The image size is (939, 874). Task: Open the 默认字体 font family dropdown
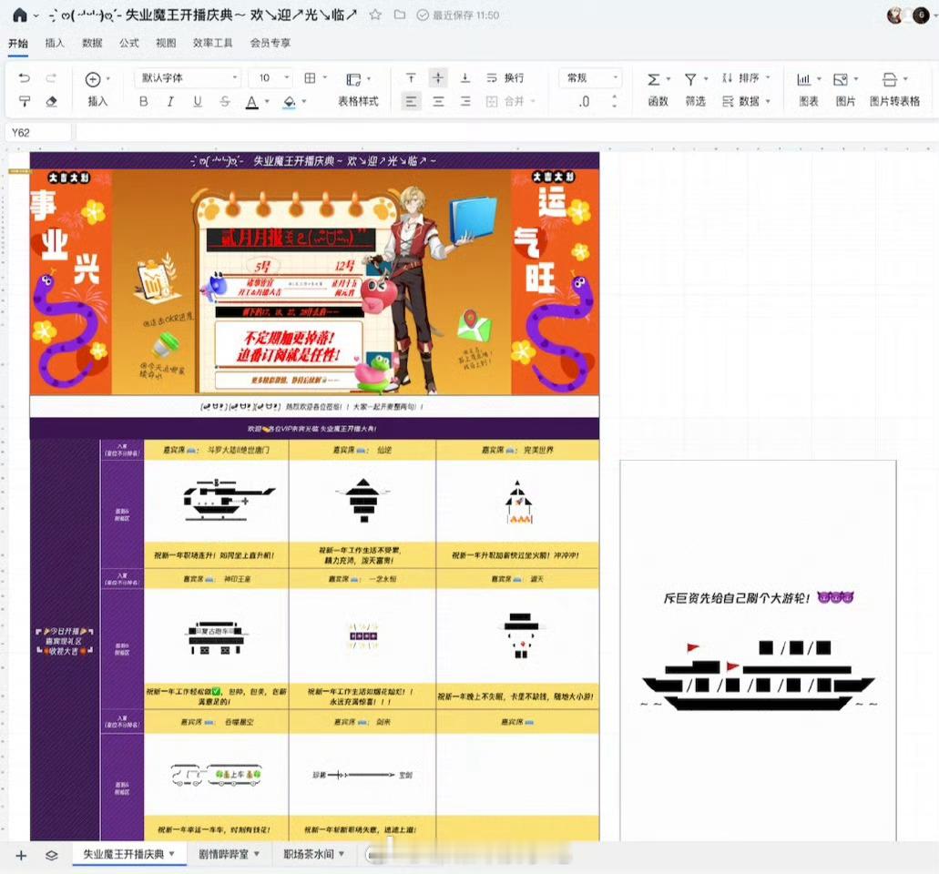(188, 77)
